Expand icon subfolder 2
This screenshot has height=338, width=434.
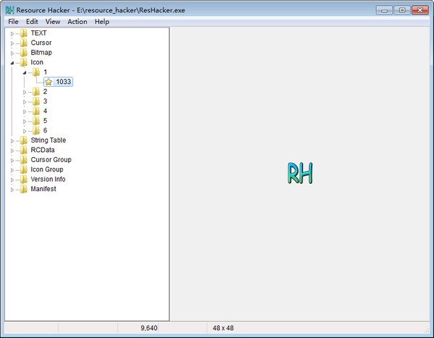[x=25, y=92]
